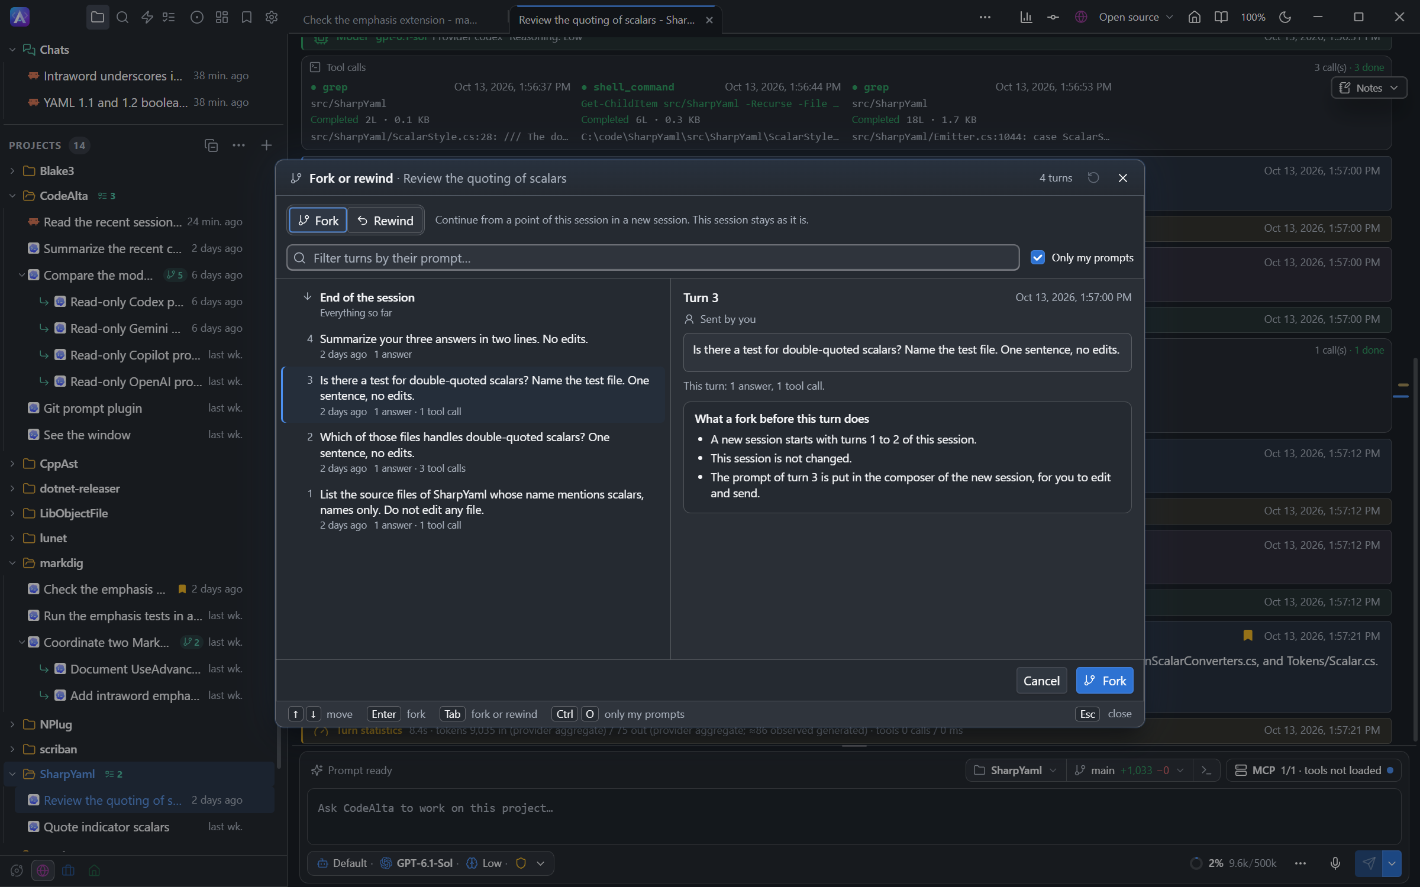
Task: Open the folder explorer icon in top toolbar
Action: 98,17
